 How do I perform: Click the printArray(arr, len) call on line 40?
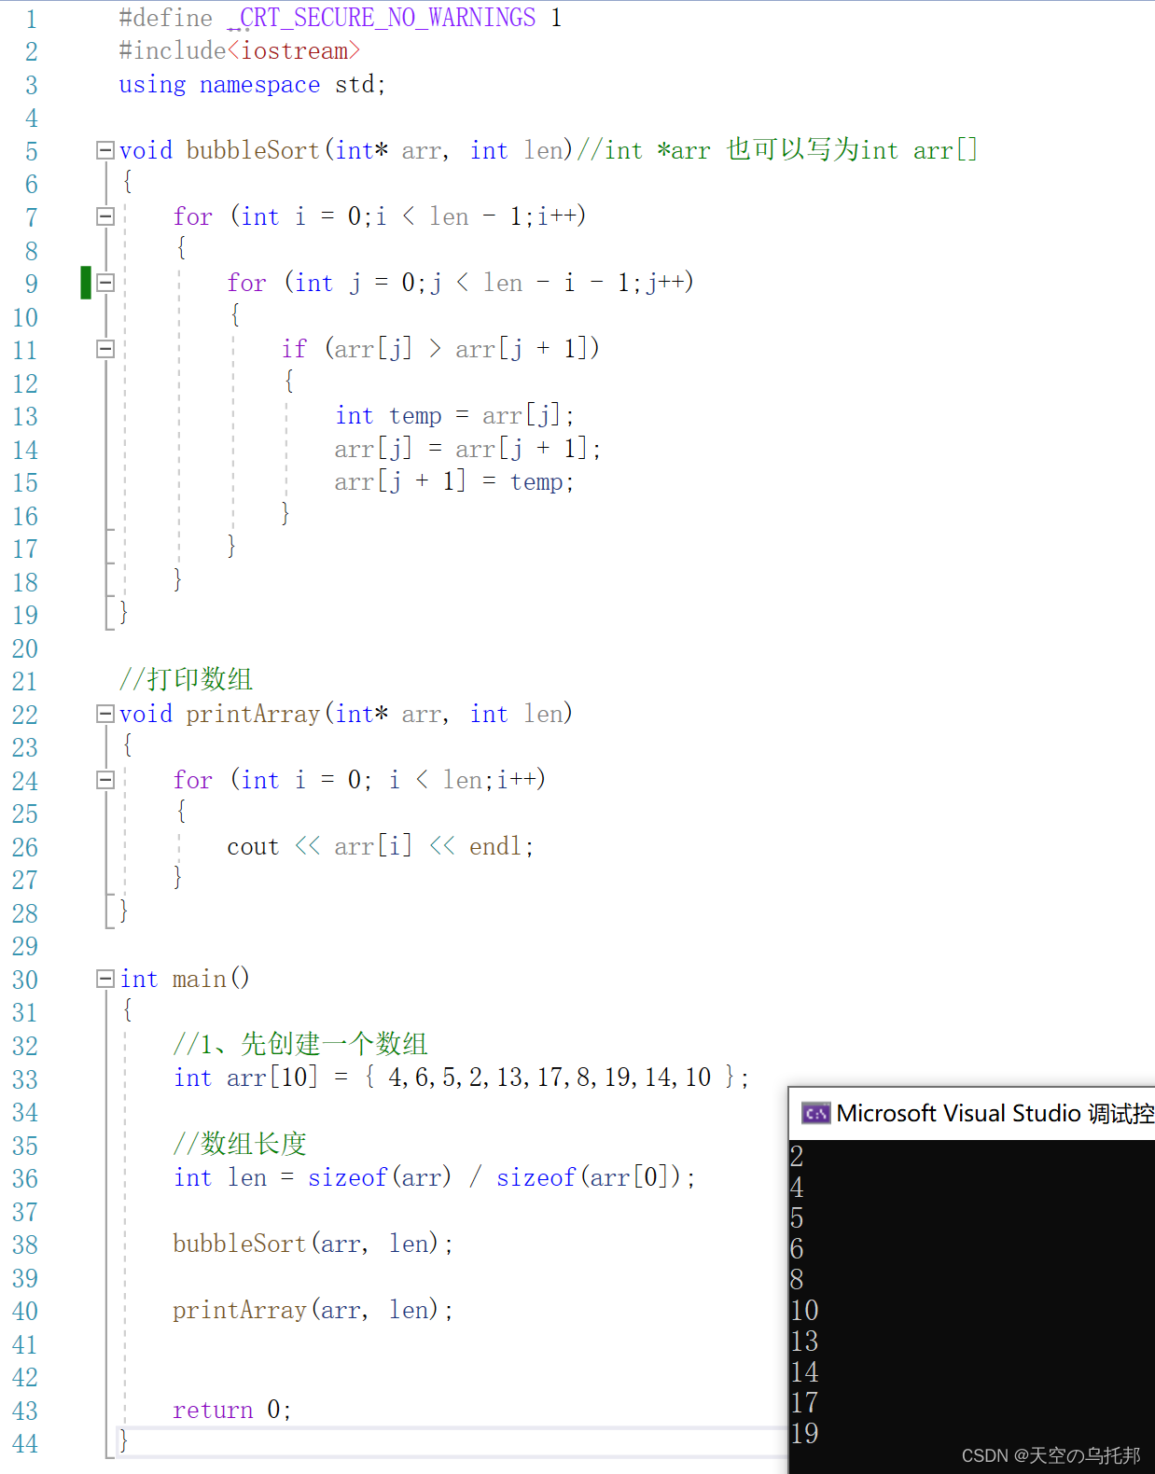tap(313, 1310)
